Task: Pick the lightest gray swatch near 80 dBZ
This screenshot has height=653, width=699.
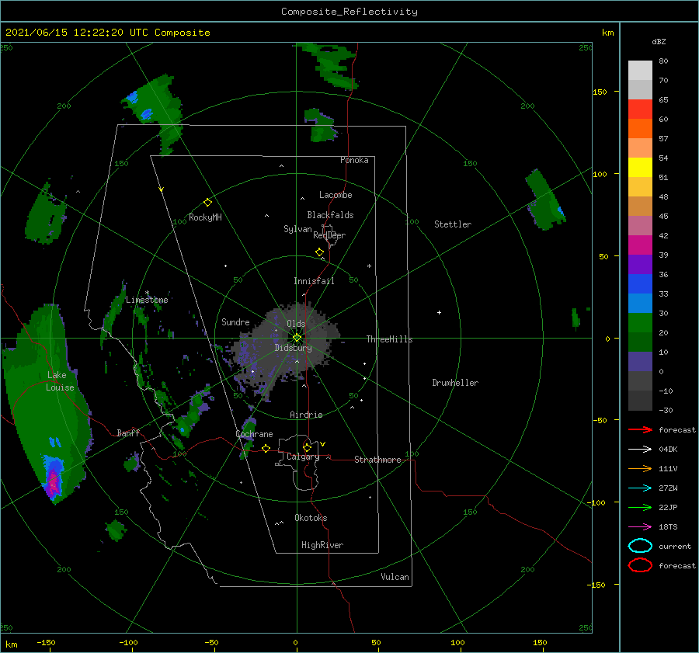Action: pos(640,70)
